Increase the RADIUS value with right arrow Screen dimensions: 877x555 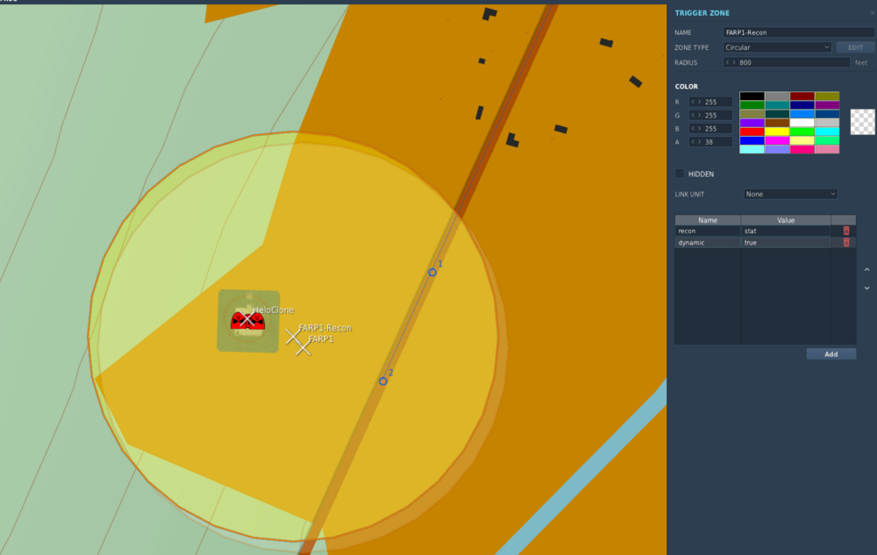[x=734, y=62]
